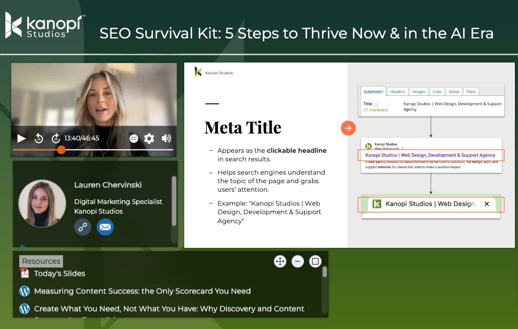Select the Tools tab in slide
This screenshot has width=518, height=329.
coord(471,91)
